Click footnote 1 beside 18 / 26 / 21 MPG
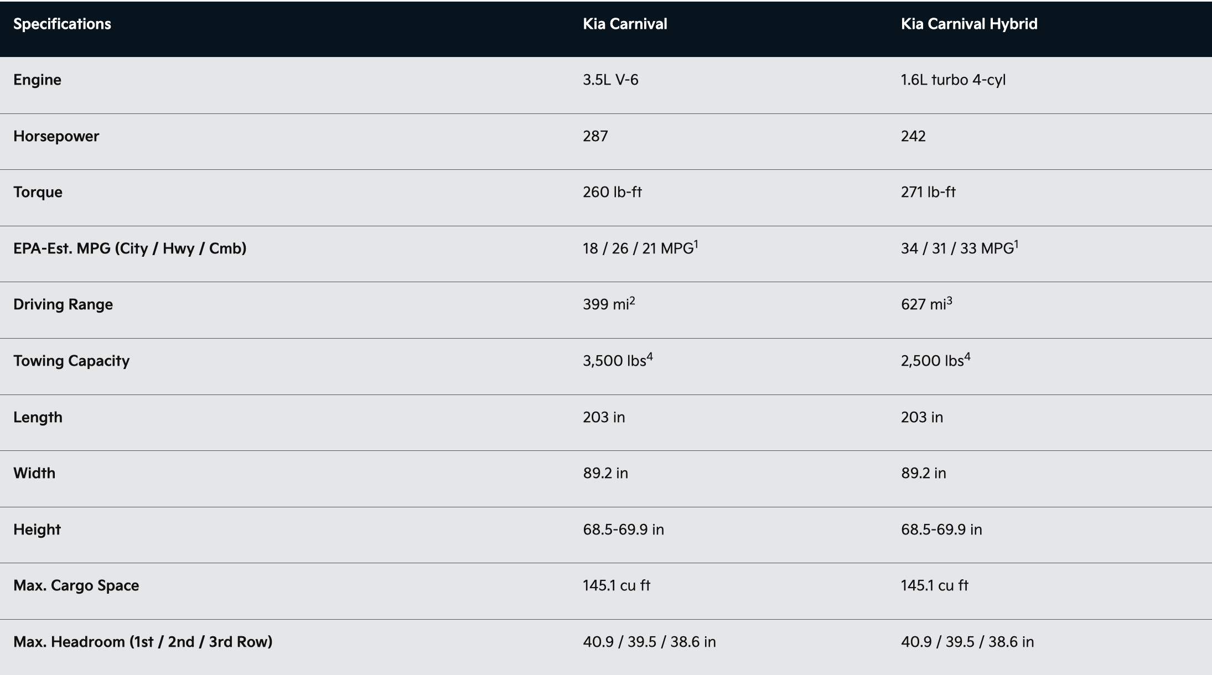The height and width of the screenshot is (675, 1212). (x=696, y=244)
